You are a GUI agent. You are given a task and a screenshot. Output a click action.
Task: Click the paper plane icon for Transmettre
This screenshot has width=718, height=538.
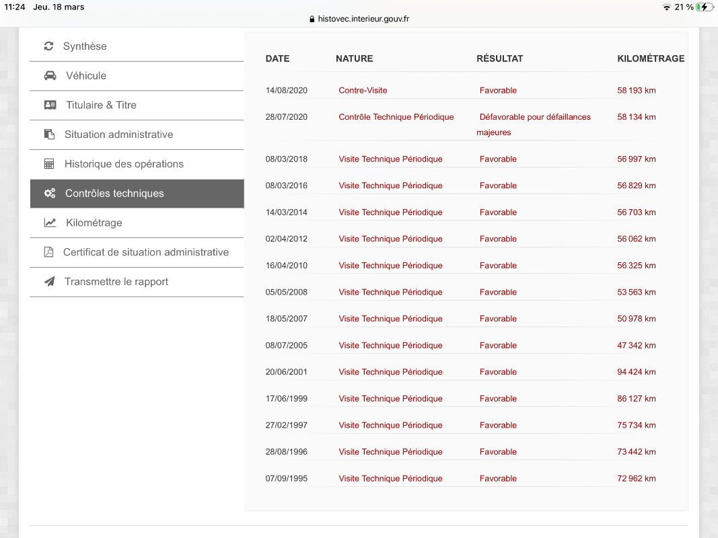49,282
